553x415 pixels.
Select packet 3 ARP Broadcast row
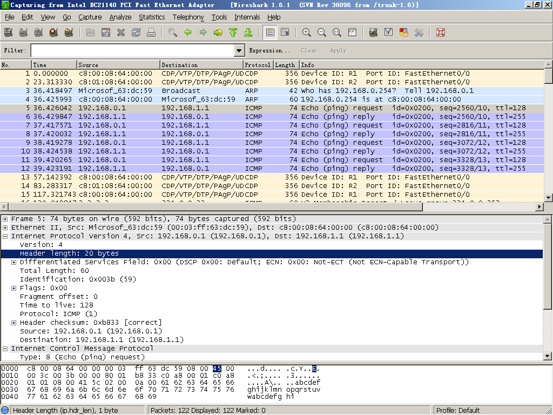tap(272, 91)
